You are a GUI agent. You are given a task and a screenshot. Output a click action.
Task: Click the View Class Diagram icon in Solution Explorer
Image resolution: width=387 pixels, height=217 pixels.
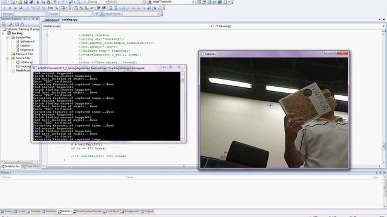pos(22,24)
